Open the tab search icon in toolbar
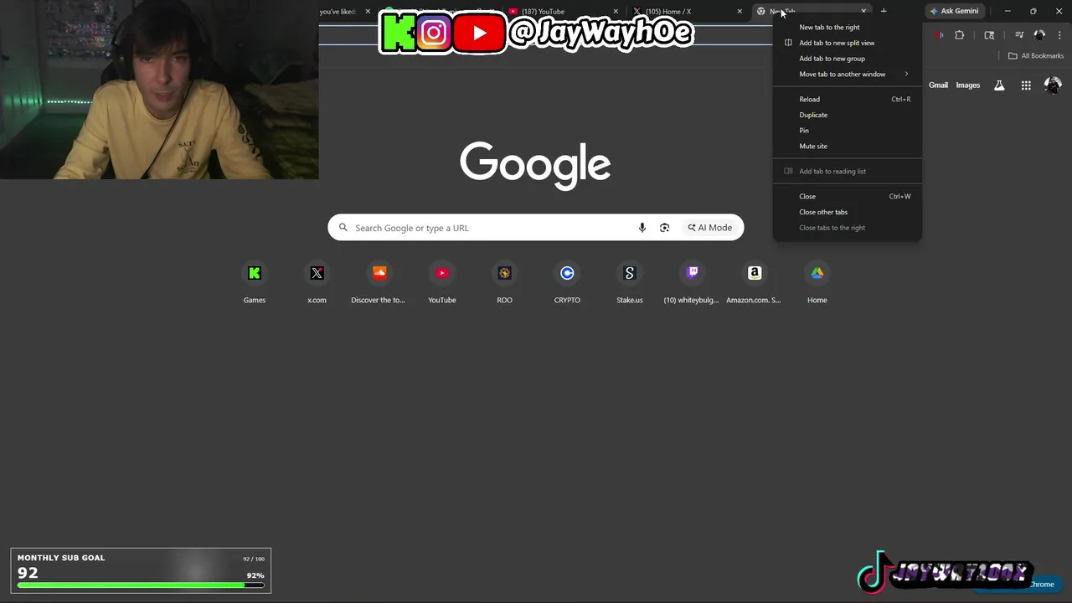Viewport: 1072px width, 603px height. point(989,35)
